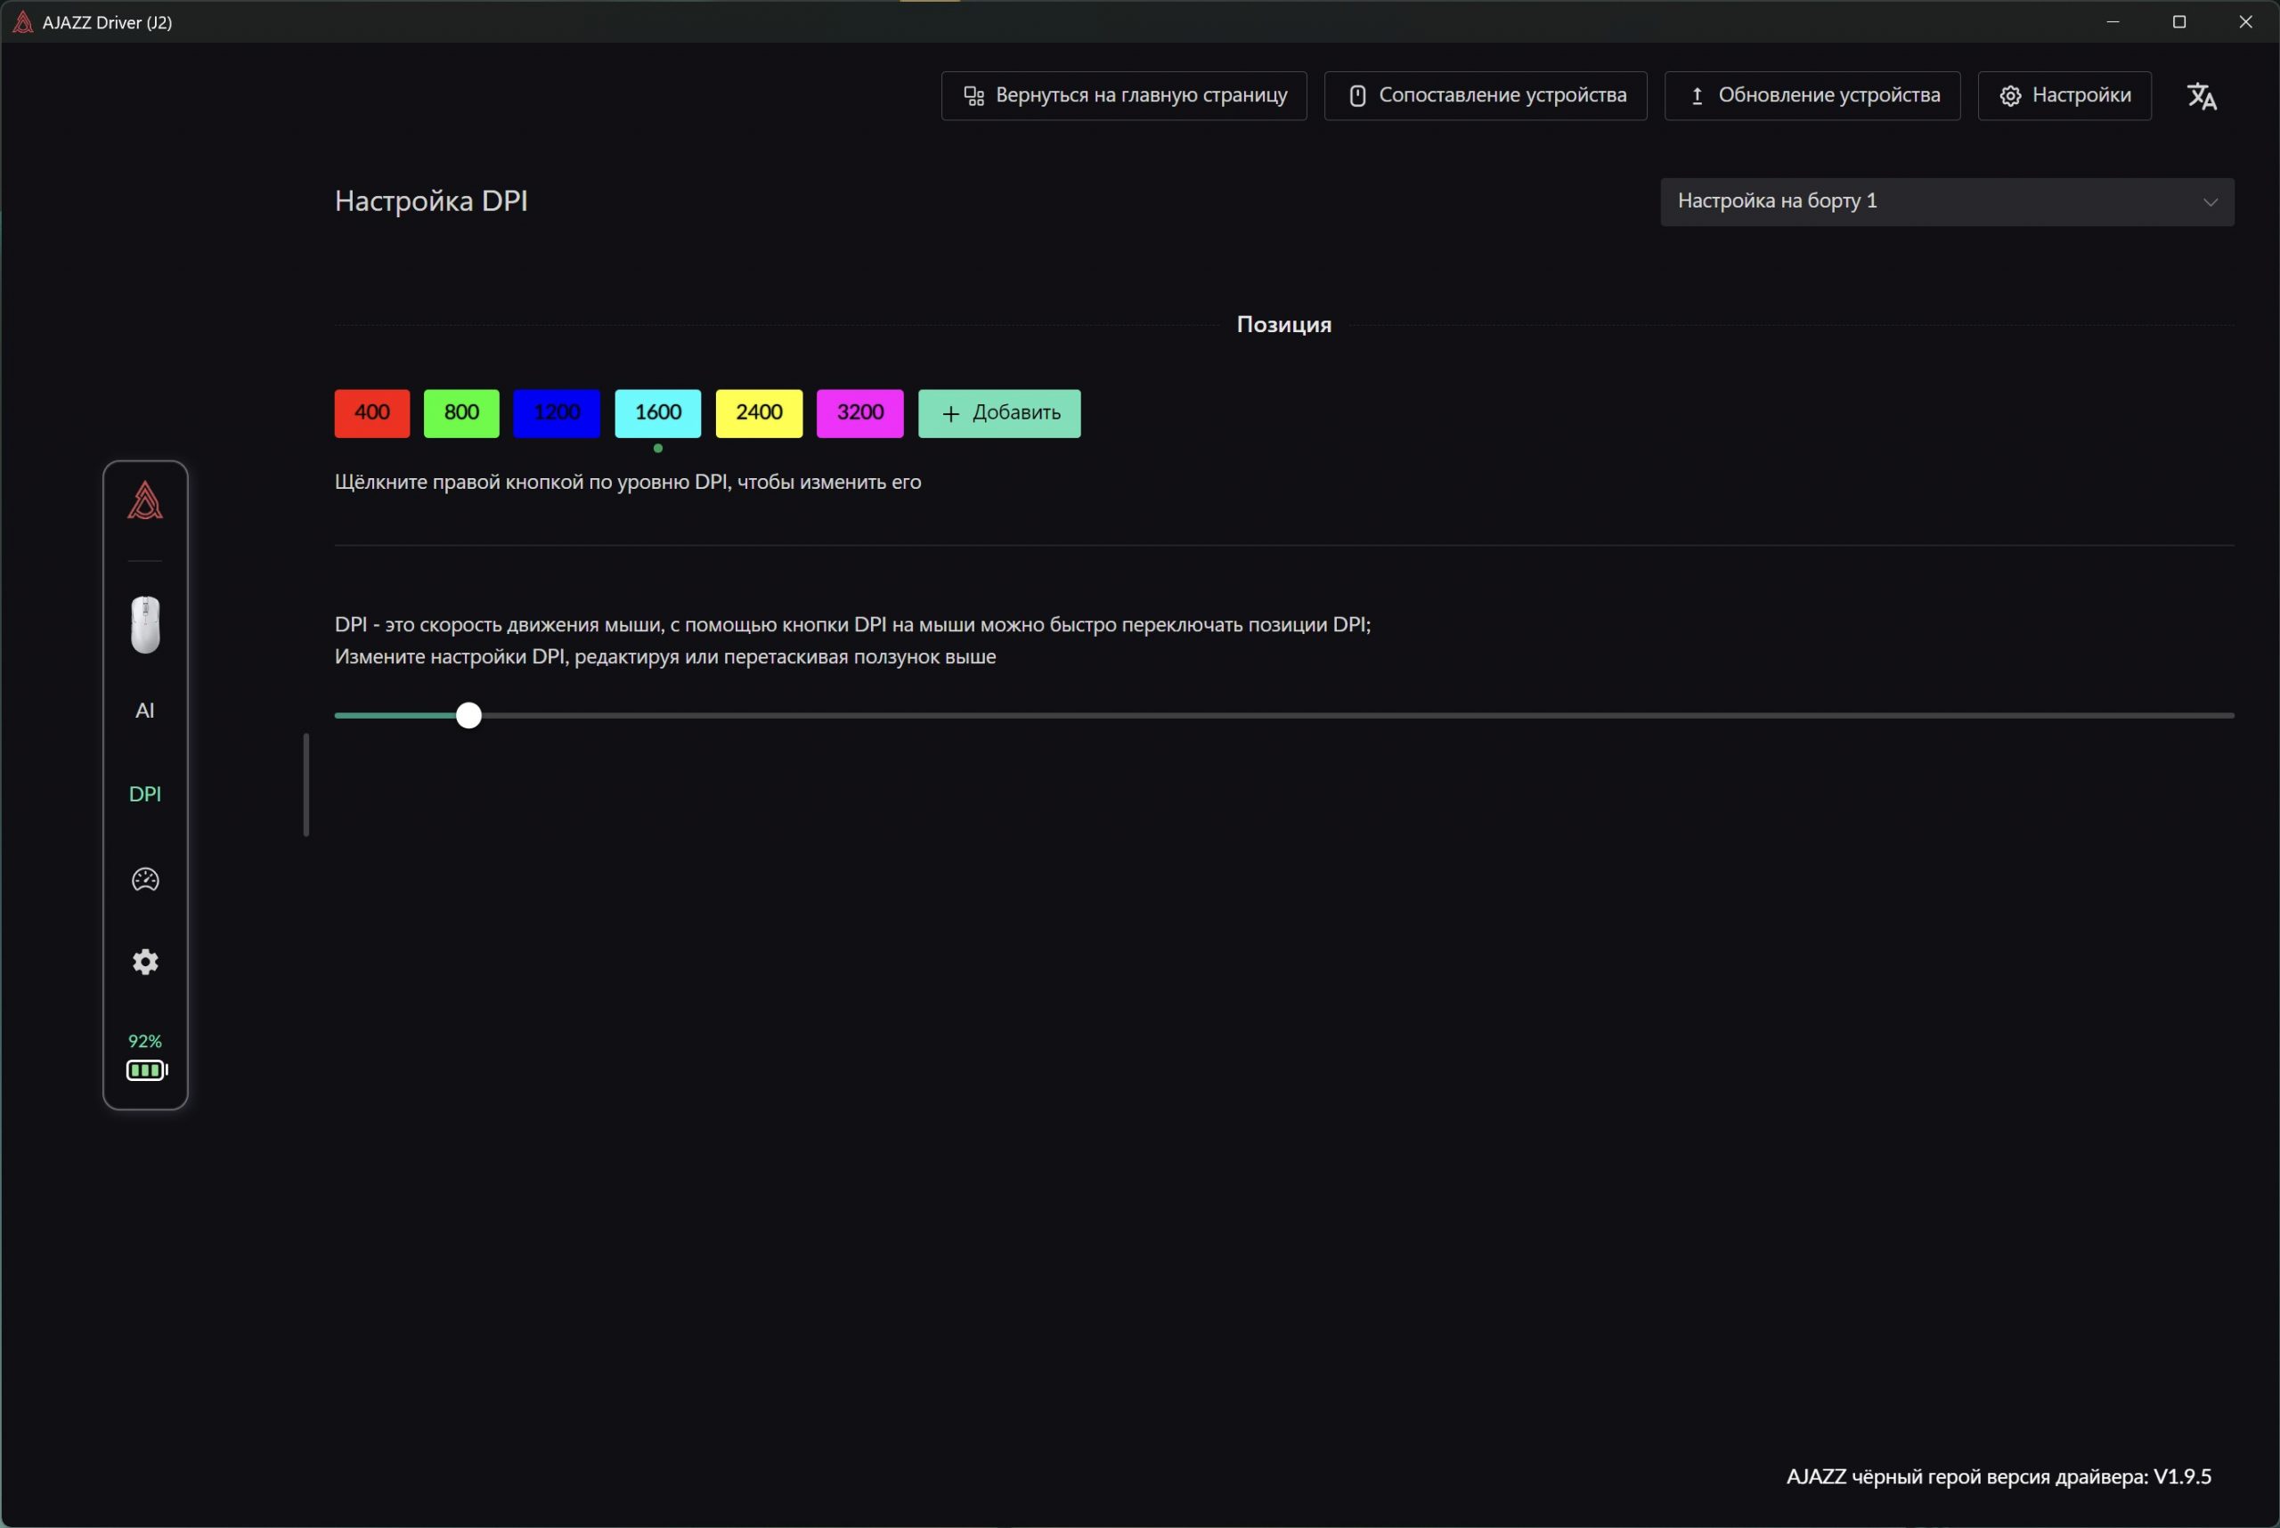Screen dimensions: 2280x1528
Task: Select the magenta 3200 DPI level
Action: [x=859, y=413]
